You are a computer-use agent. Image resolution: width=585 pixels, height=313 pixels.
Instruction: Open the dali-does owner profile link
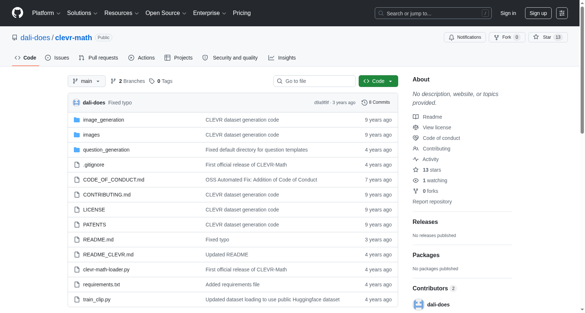point(35,38)
